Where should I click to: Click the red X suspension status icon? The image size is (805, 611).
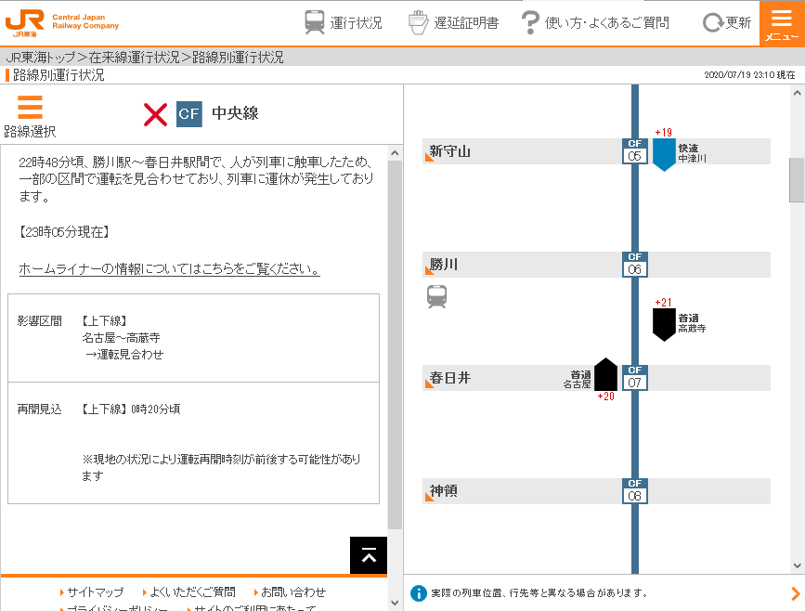click(x=155, y=114)
